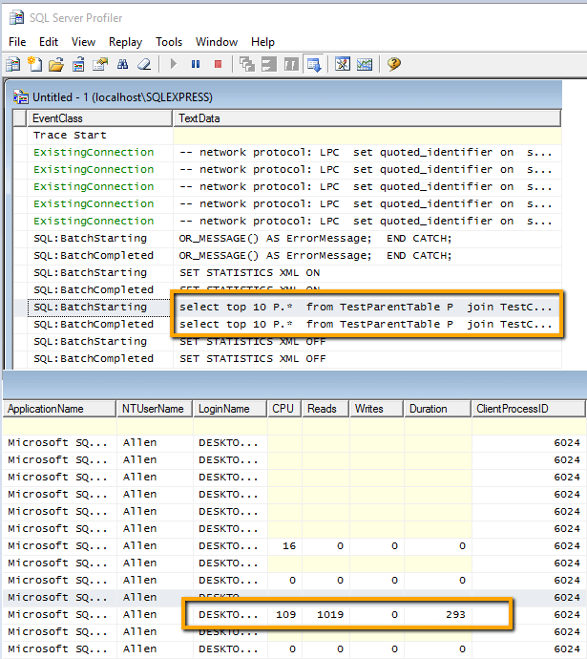
Task: Click the CPU value 109
Action: coord(286,615)
